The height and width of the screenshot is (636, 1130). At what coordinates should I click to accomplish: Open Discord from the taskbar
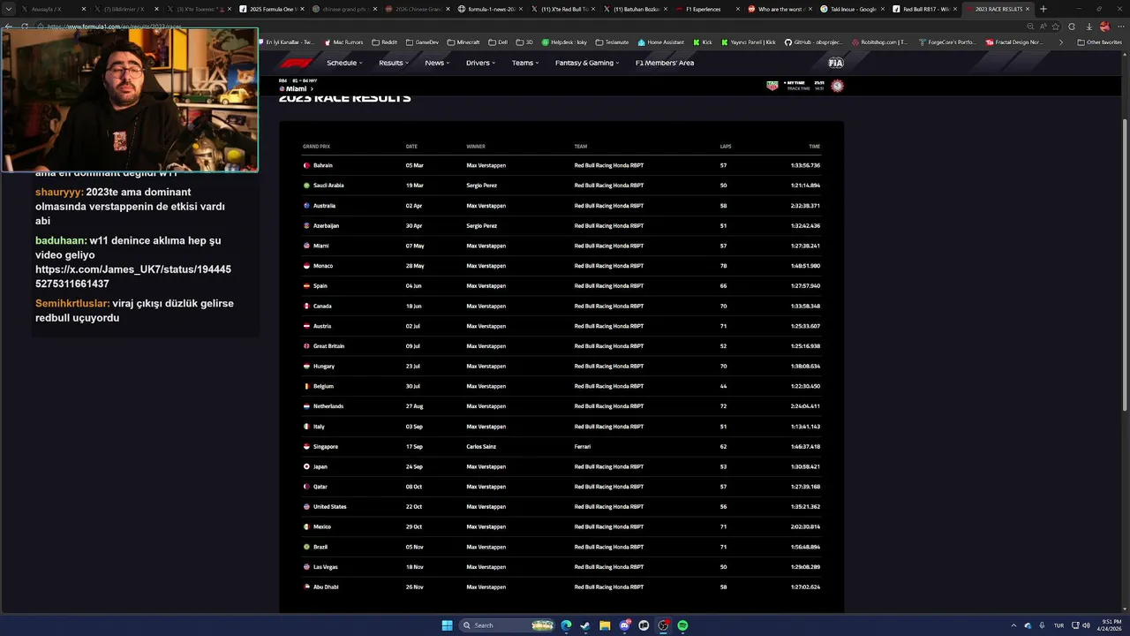click(x=625, y=625)
